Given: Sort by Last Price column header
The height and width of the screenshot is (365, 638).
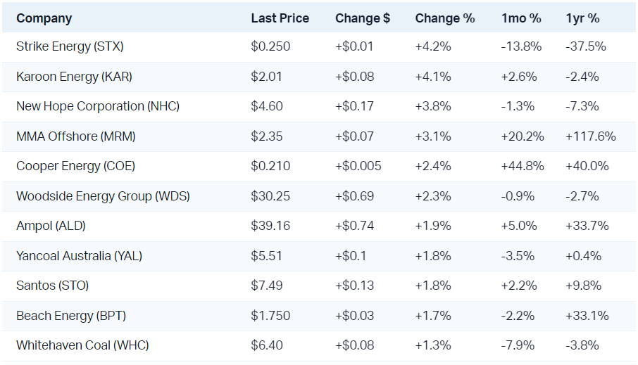Looking at the screenshot, I should pyautogui.click(x=280, y=18).
